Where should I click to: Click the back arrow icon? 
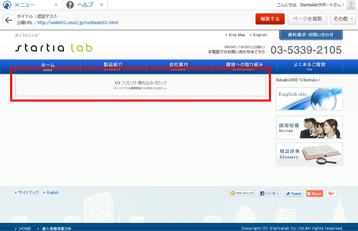8,20
